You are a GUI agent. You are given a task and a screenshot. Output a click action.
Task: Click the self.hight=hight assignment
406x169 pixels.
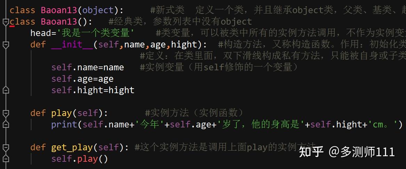coord(92,90)
